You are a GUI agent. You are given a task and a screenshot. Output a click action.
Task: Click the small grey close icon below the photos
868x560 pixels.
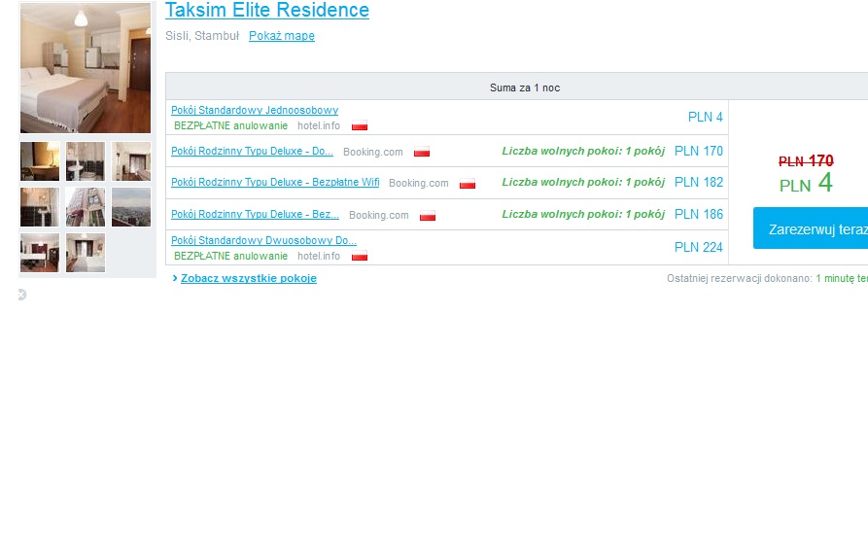tap(22, 295)
